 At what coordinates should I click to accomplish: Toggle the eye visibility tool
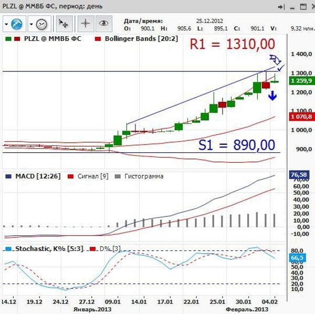103,24
